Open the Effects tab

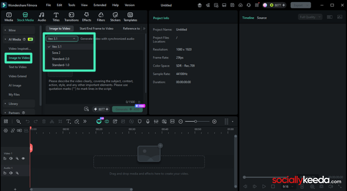[x=86, y=17]
